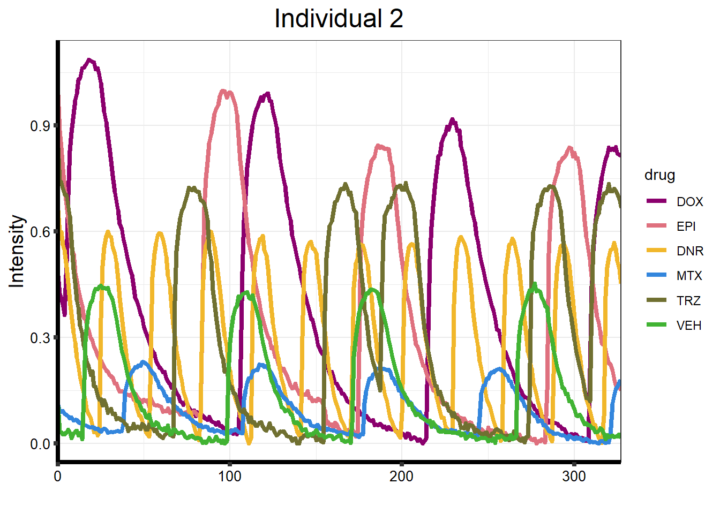
Task: Select the MTX legend label
Action: coord(689,276)
